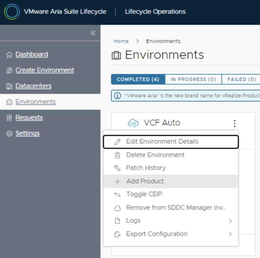The height and width of the screenshot is (258, 260).
Task: Click the Create Environment sidebar link
Action: [45, 70]
